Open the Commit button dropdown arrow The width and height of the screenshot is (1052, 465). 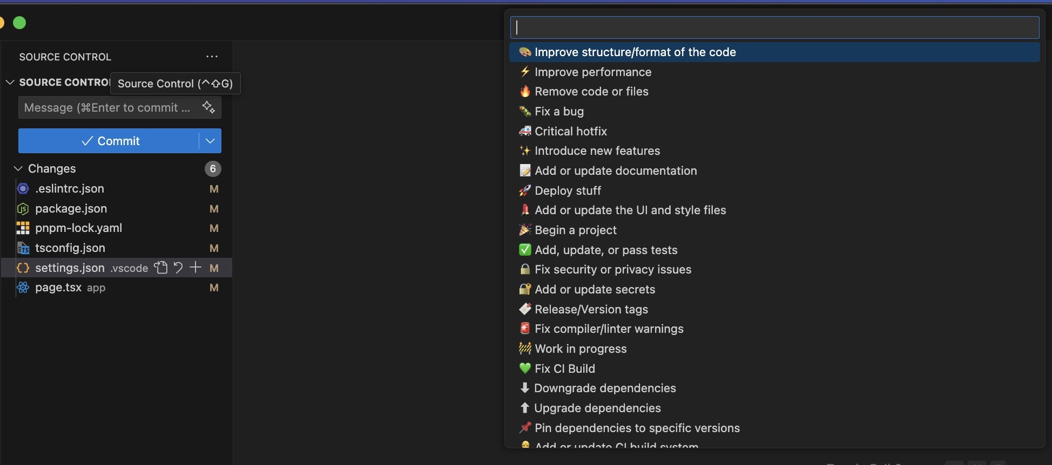(x=210, y=141)
